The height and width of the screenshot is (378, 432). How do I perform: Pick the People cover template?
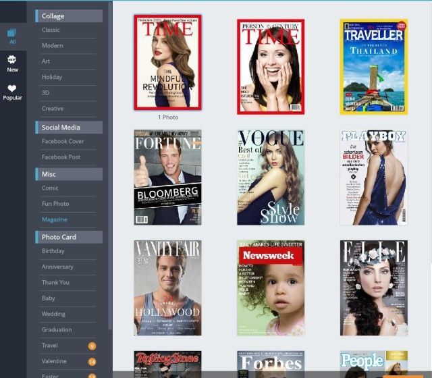[373, 364]
